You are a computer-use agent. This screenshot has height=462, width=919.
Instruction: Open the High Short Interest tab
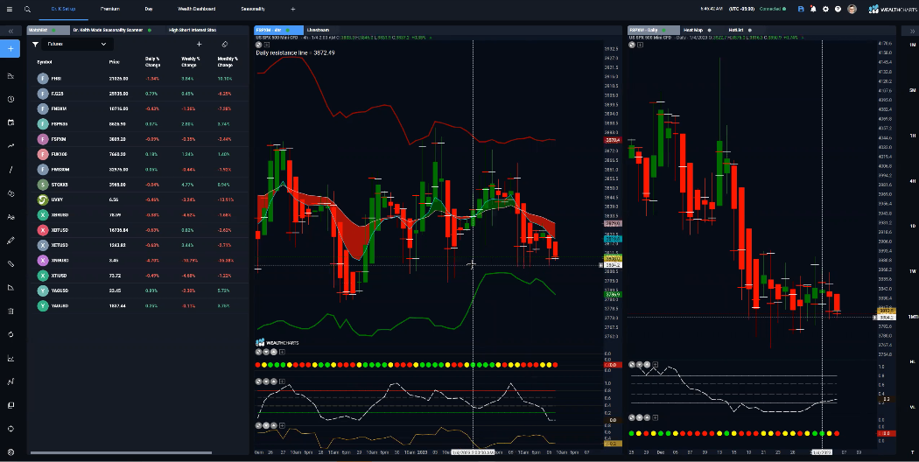click(193, 30)
